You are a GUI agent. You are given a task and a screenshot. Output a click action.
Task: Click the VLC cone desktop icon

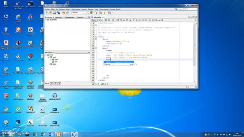[18, 57]
